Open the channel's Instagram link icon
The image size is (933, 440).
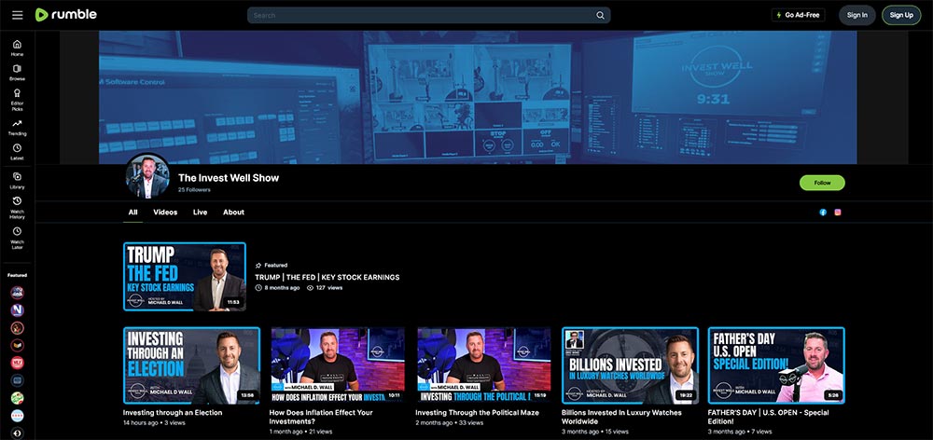click(838, 213)
